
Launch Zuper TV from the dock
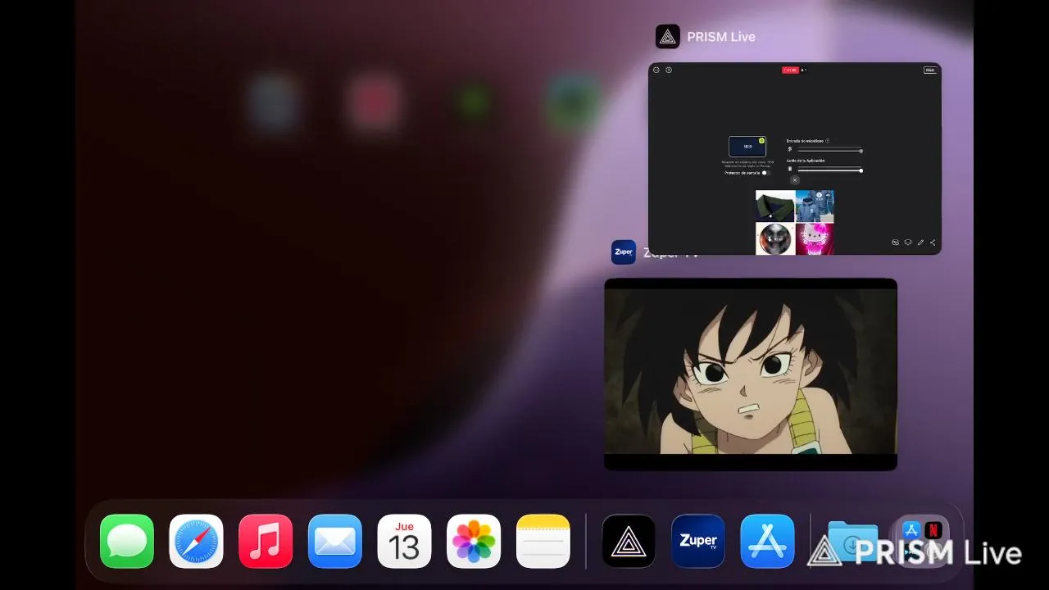click(698, 541)
